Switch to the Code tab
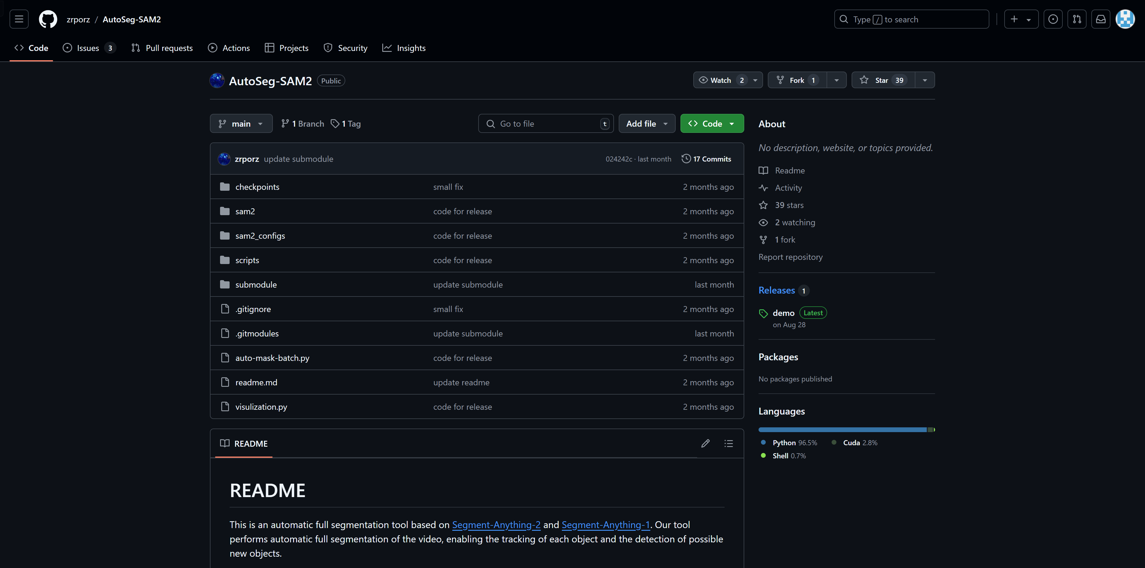The width and height of the screenshot is (1145, 568). (31, 48)
